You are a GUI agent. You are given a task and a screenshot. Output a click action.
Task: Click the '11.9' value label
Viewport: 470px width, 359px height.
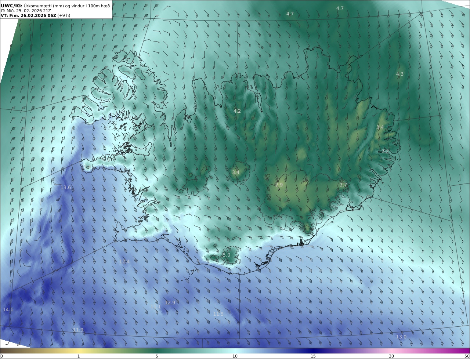coord(78,330)
